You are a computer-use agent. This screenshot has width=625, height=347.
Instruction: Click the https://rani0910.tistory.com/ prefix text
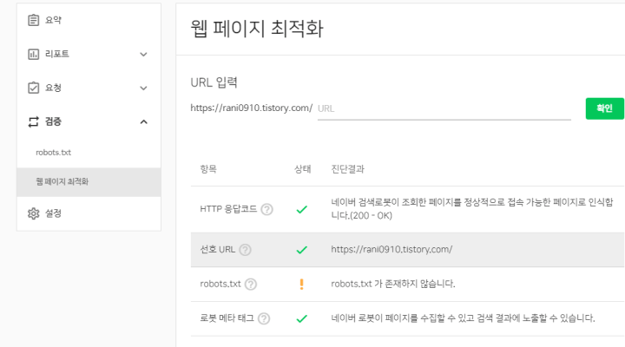tap(252, 108)
